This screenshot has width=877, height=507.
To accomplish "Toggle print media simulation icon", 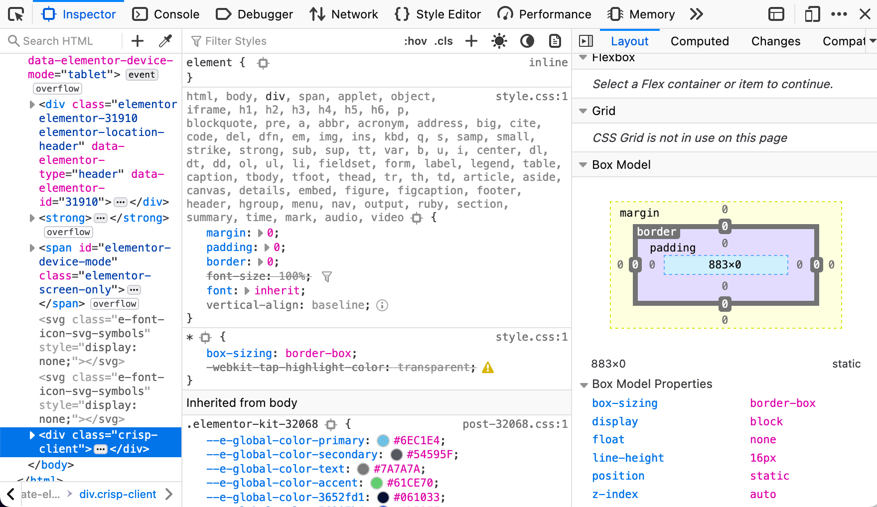I will point(555,41).
